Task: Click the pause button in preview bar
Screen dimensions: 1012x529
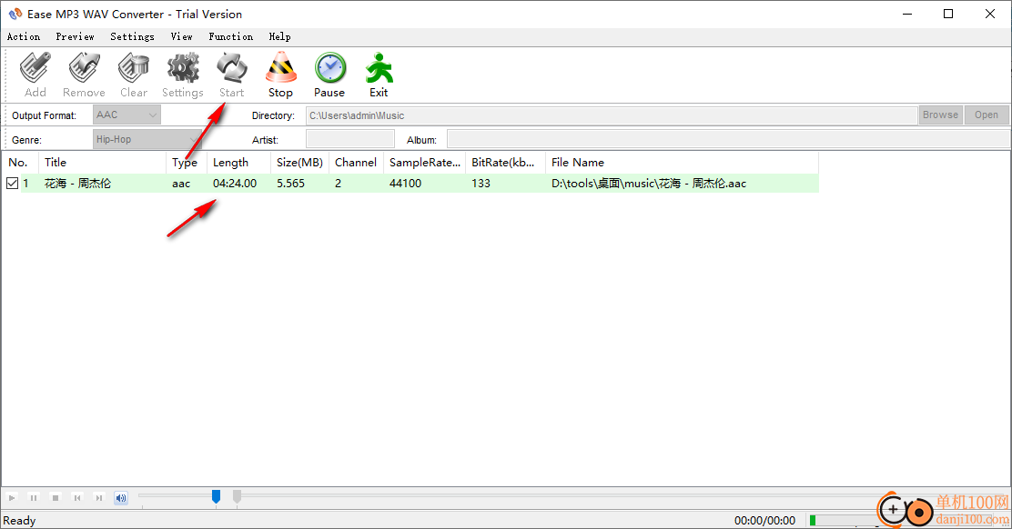Action: click(x=34, y=497)
